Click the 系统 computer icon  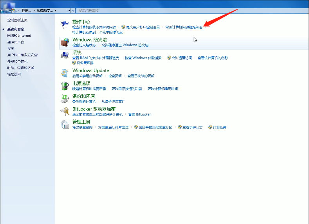click(65, 55)
